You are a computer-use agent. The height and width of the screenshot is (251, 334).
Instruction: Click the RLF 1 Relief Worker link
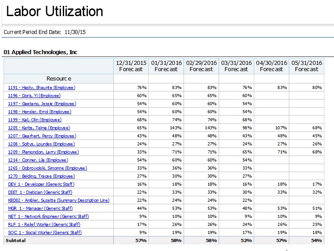pos(44,225)
